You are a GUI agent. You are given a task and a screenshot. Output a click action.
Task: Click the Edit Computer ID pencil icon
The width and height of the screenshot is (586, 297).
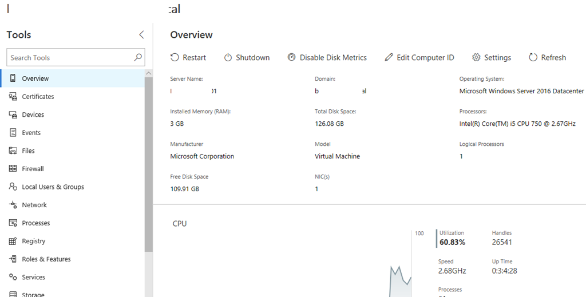[389, 57]
